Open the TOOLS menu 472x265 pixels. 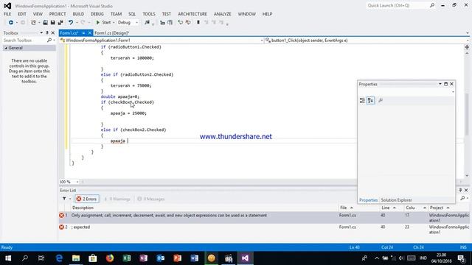(149, 14)
